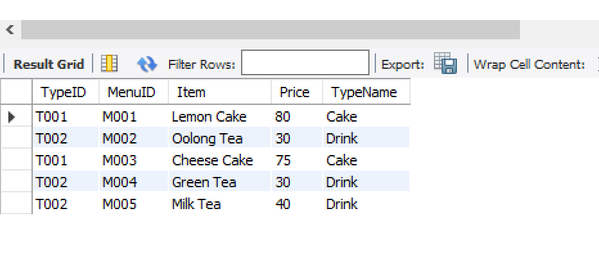Select the M003 MenuID cell
This screenshot has height=267, width=599.
tap(133, 160)
